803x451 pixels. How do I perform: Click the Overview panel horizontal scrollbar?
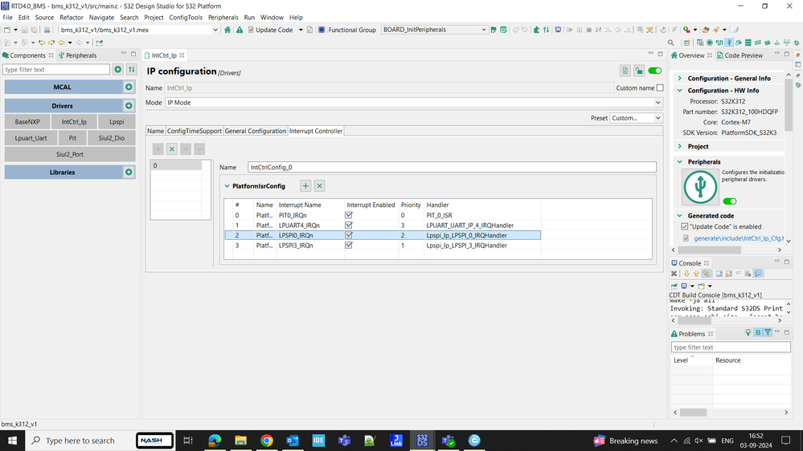tap(709, 250)
